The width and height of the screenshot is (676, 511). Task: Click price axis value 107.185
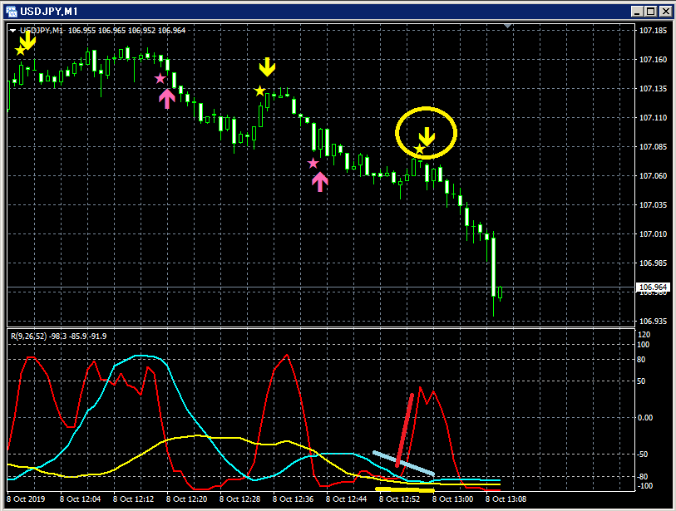[653, 31]
